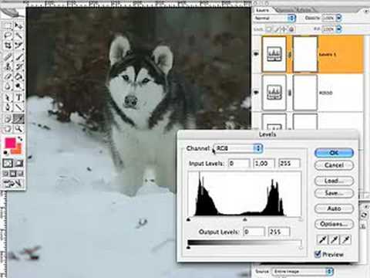Select the Brush tool
Image resolution: width=370 pixels, height=278 pixels.
(x=18, y=56)
